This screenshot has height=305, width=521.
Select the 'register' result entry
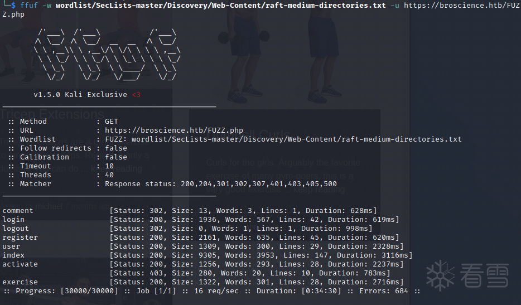(201, 238)
